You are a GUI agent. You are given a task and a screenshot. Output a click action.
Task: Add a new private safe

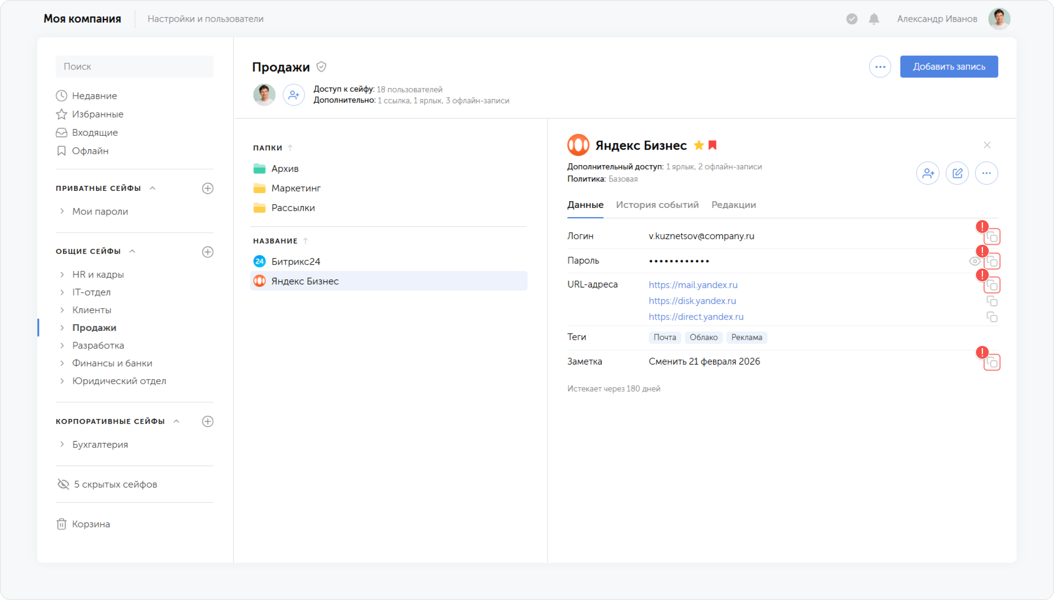coord(208,188)
